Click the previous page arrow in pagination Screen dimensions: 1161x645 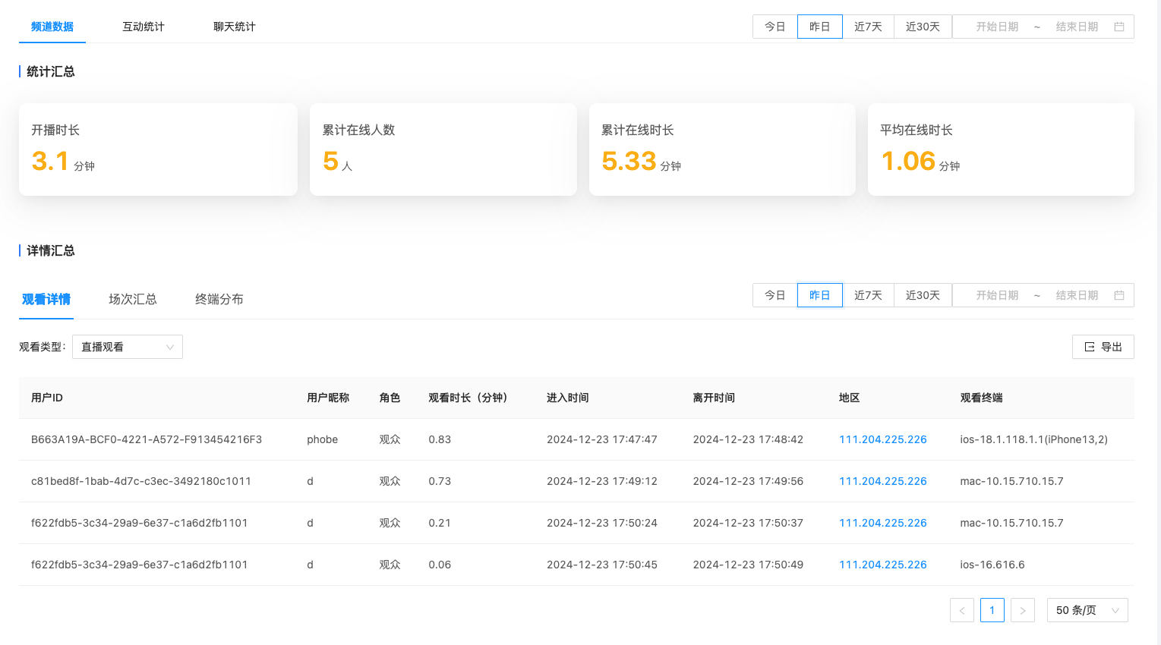point(962,609)
